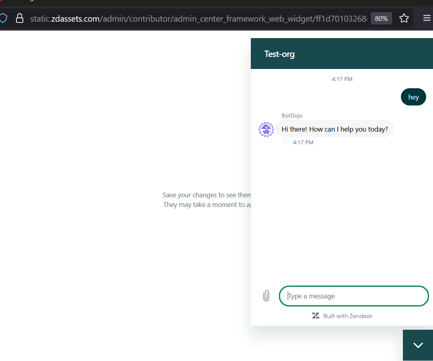Viewport: 433px width, 361px height.
Task: Click the 4:17 PM timestamp below bot reply
Action: click(303, 142)
